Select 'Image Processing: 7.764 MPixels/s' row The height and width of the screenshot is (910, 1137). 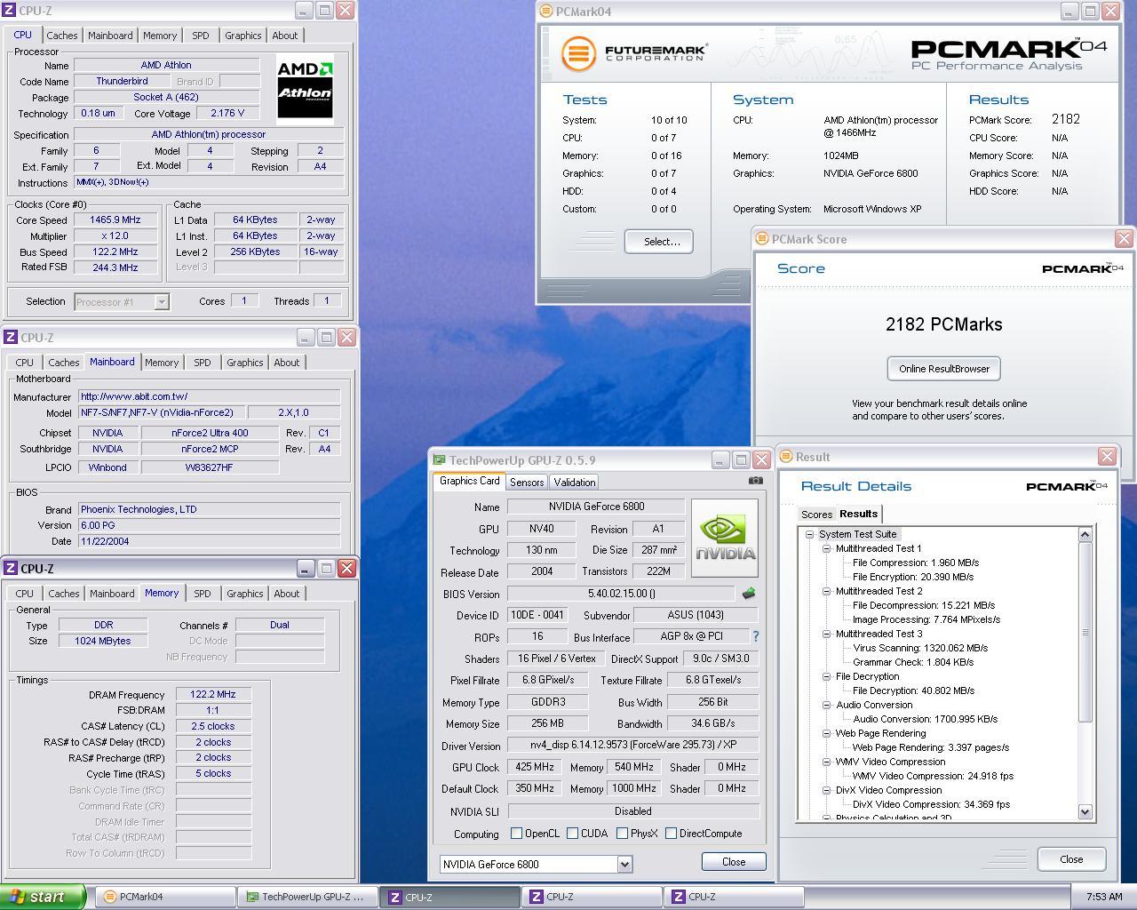click(x=926, y=619)
